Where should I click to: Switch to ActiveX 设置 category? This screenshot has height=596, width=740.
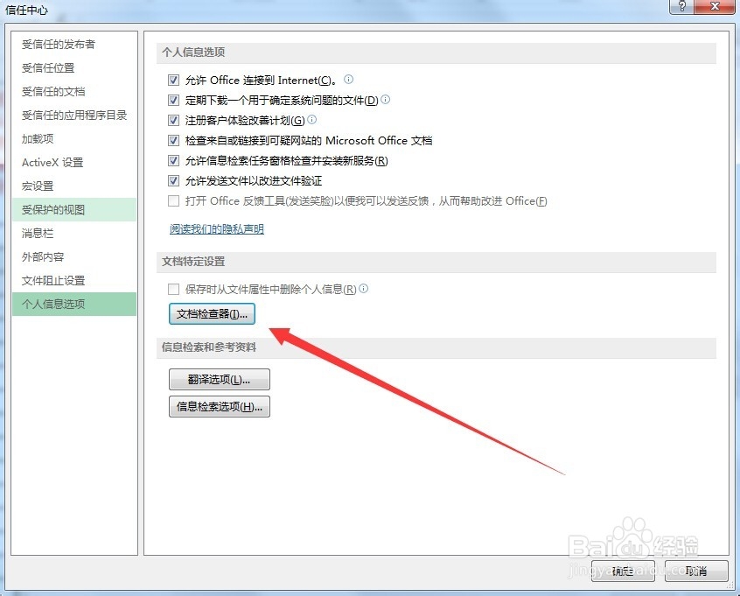tap(74, 163)
